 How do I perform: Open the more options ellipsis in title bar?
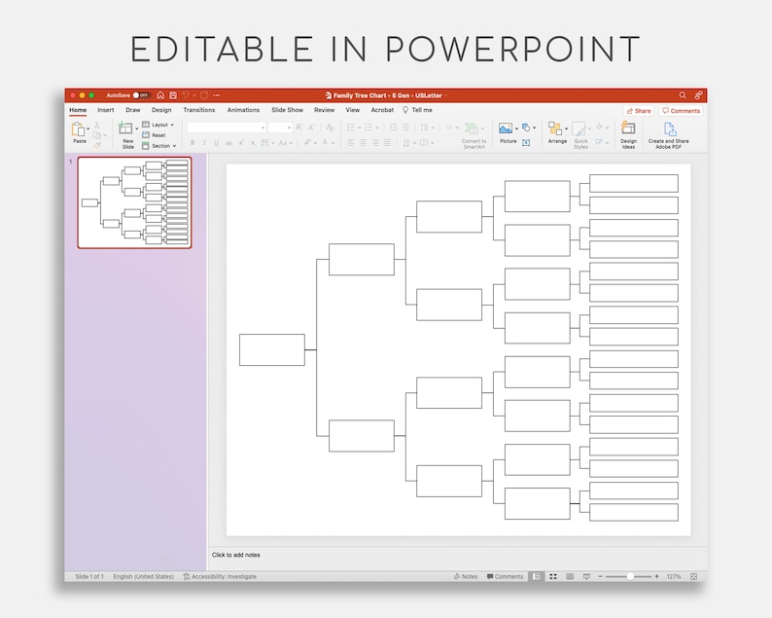tap(217, 95)
